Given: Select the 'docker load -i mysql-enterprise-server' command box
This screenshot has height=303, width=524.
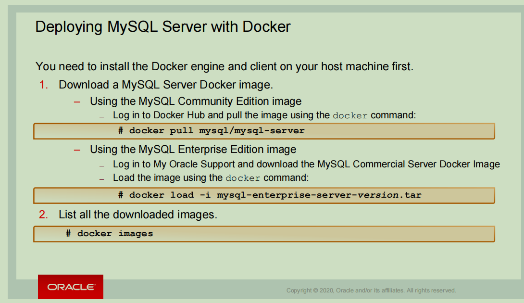Looking at the screenshot, I should click(264, 195).
